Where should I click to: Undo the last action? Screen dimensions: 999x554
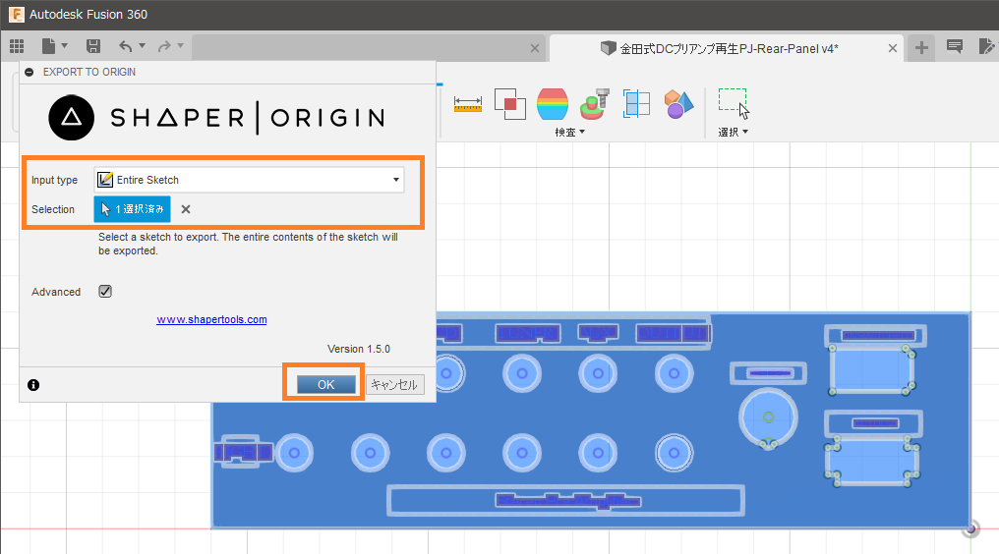(x=126, y=46)
